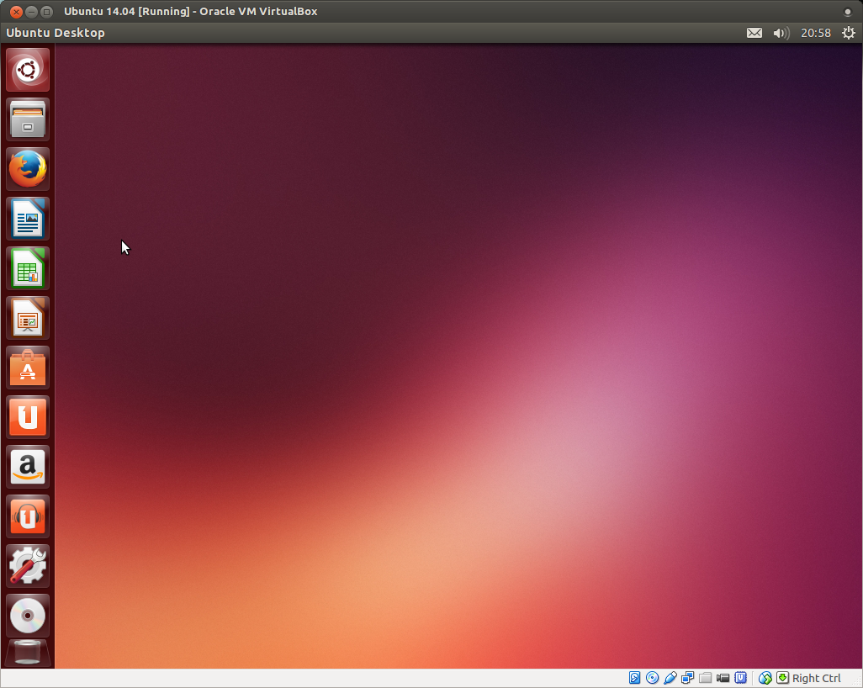This screenshot has width=863, height=688.
Task: Open the session gear menu
Action: click(848, 32)
